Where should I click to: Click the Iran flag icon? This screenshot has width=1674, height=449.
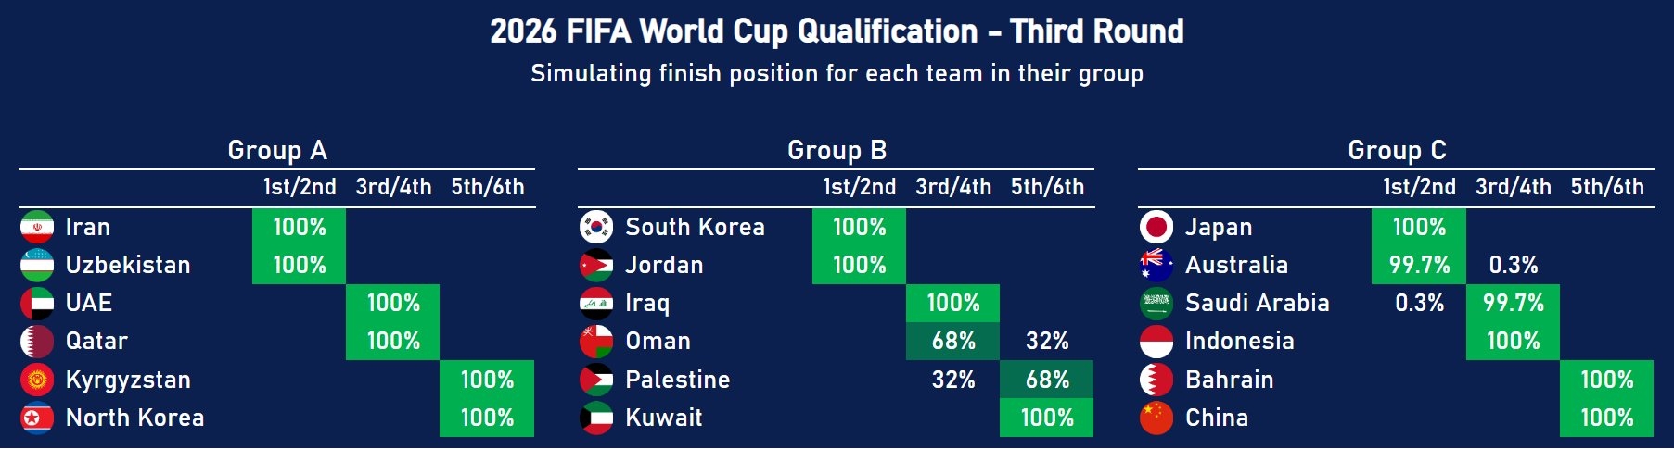(37, 227)
